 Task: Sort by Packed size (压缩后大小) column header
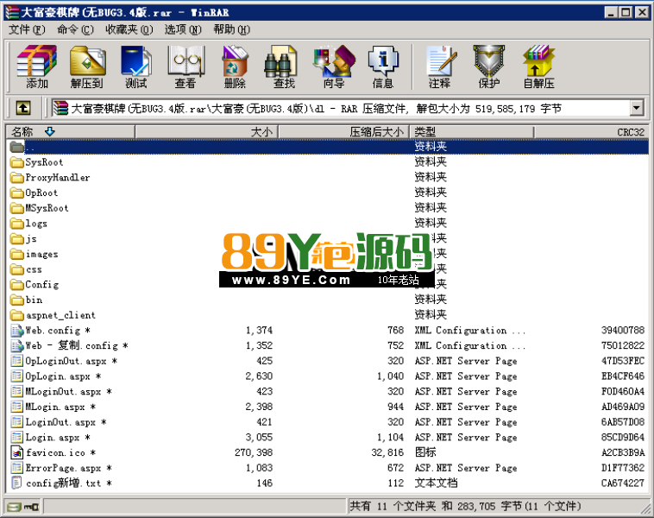343,132
